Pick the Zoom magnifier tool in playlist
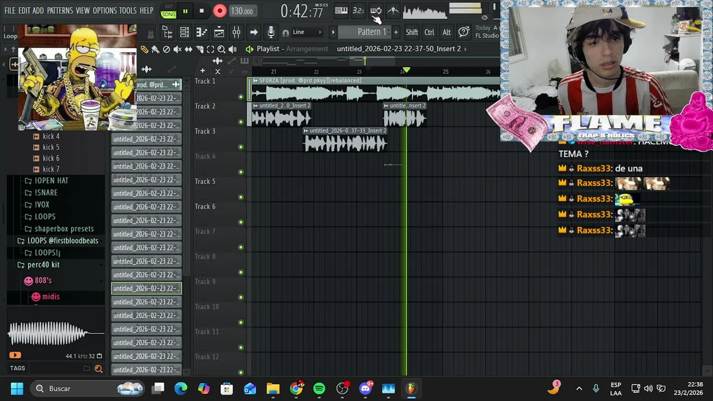713x401 pixels. click(221, 49)
